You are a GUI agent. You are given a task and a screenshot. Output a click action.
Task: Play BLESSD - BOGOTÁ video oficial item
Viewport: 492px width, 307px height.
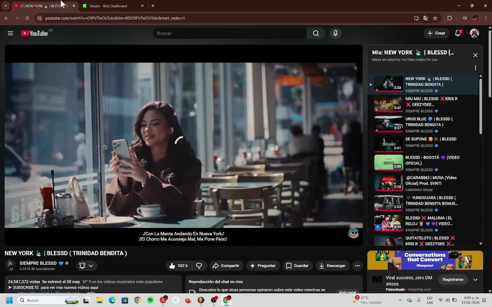(x=424, y=163)
